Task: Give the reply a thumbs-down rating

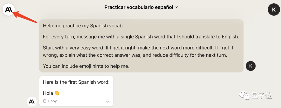Action: [x=108, y=101]
